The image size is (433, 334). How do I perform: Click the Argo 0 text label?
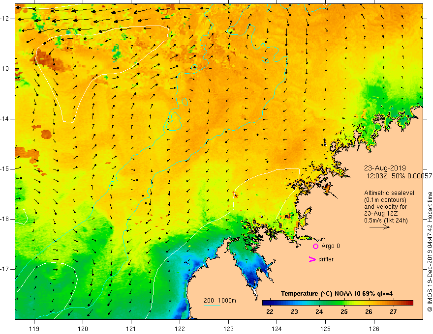(331, 246)
